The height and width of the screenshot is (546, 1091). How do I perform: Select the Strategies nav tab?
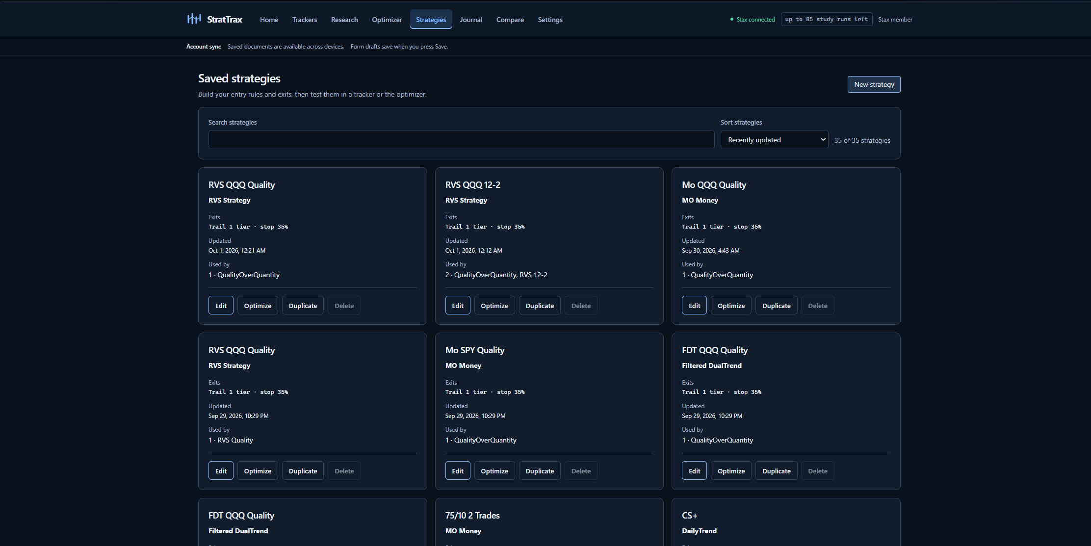[x=431, y=20]
